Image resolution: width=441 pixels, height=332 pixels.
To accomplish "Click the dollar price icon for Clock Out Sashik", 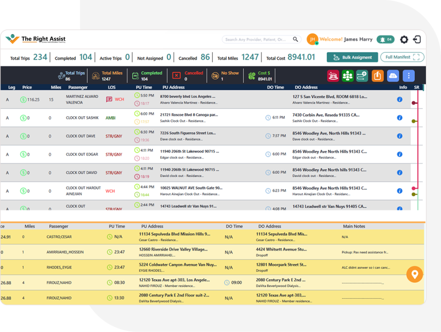I will pos(23,118).
